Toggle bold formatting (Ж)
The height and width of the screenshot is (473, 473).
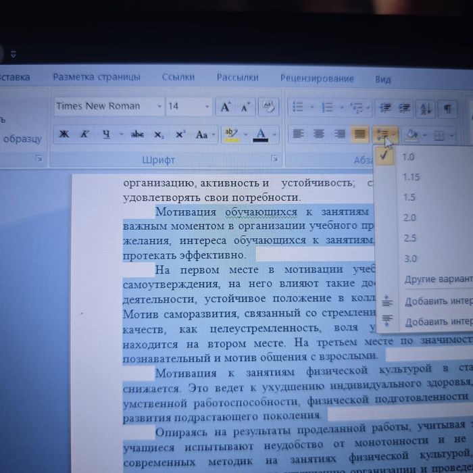coord(64,134)
